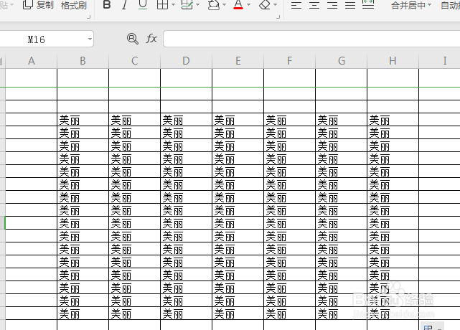Expand the eraser clear options dropdown

[275, 5]
